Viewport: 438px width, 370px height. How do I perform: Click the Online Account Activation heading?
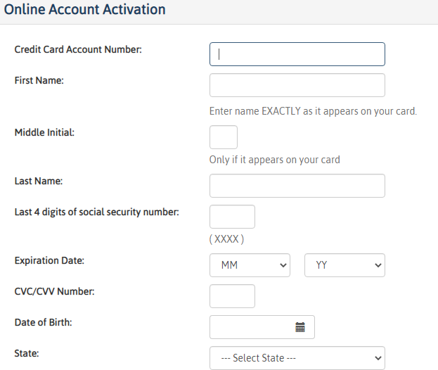[84, 9]
